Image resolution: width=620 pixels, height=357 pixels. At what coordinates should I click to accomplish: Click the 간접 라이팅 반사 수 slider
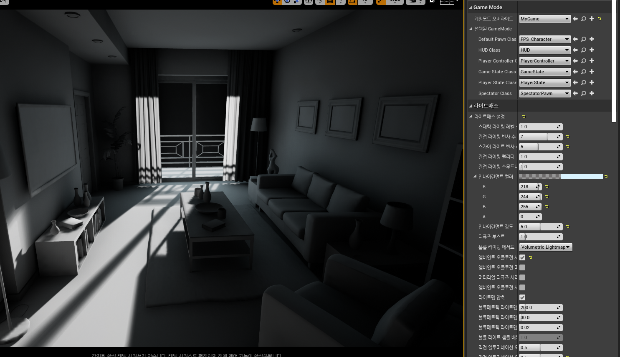pos(541,137)
